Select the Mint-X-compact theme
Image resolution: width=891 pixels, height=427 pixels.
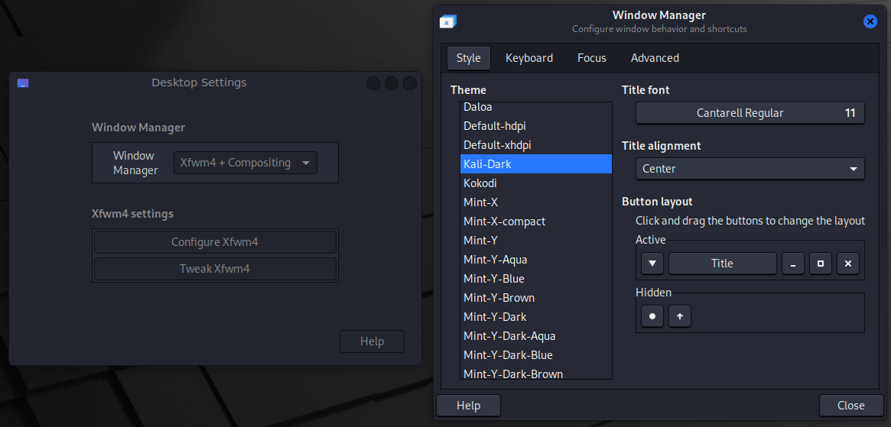coord(536,222)
